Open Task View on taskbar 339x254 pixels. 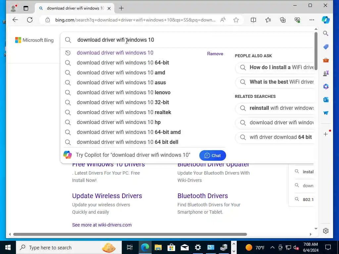tap(130, 247)
